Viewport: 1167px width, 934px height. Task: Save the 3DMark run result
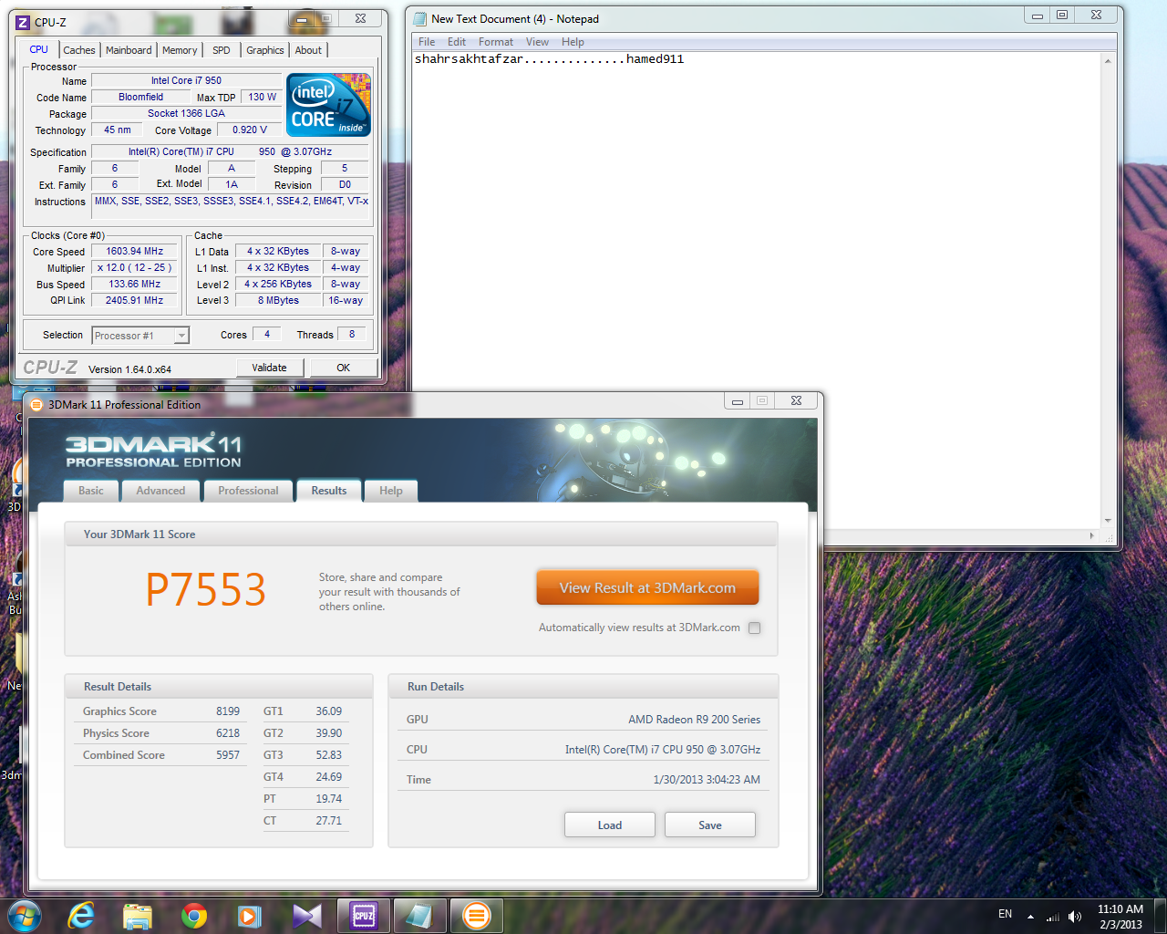pyautogui.click(x=709, y=825)
